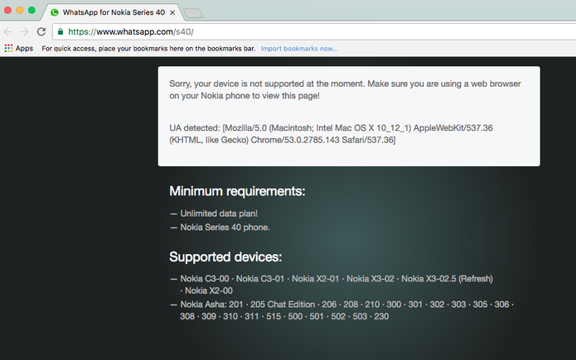Image resolution: width=576 pixels, height=360 pixels.
Task: Click the 'Nokia X2-01' device entry
Action: pos(315,279)
